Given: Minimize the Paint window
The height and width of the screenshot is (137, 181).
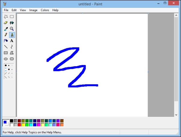Looking at the screenshot, I should tap(158, 3).
